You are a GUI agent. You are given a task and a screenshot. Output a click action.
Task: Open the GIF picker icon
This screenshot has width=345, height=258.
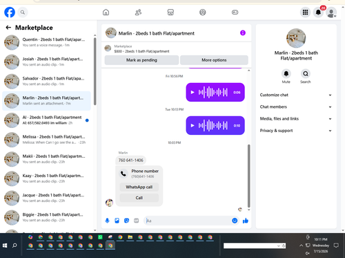(137, 221)
